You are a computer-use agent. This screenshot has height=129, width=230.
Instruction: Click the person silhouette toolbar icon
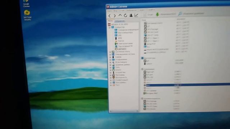point(131,15)
